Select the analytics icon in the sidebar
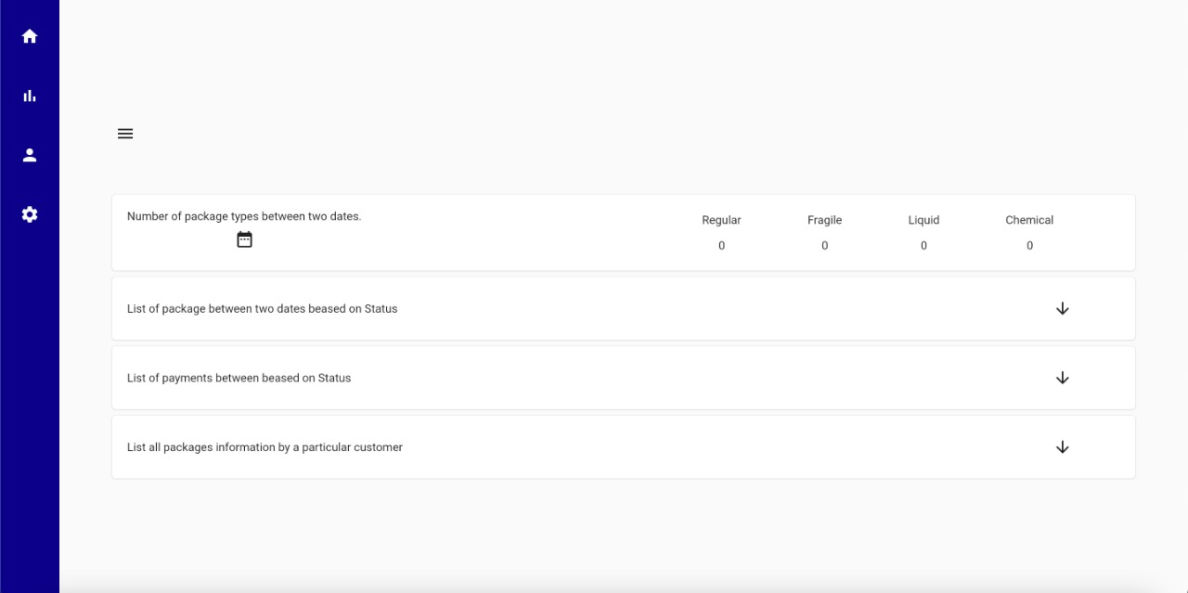This screenshot has width=1188, height=593. point(29,96)
